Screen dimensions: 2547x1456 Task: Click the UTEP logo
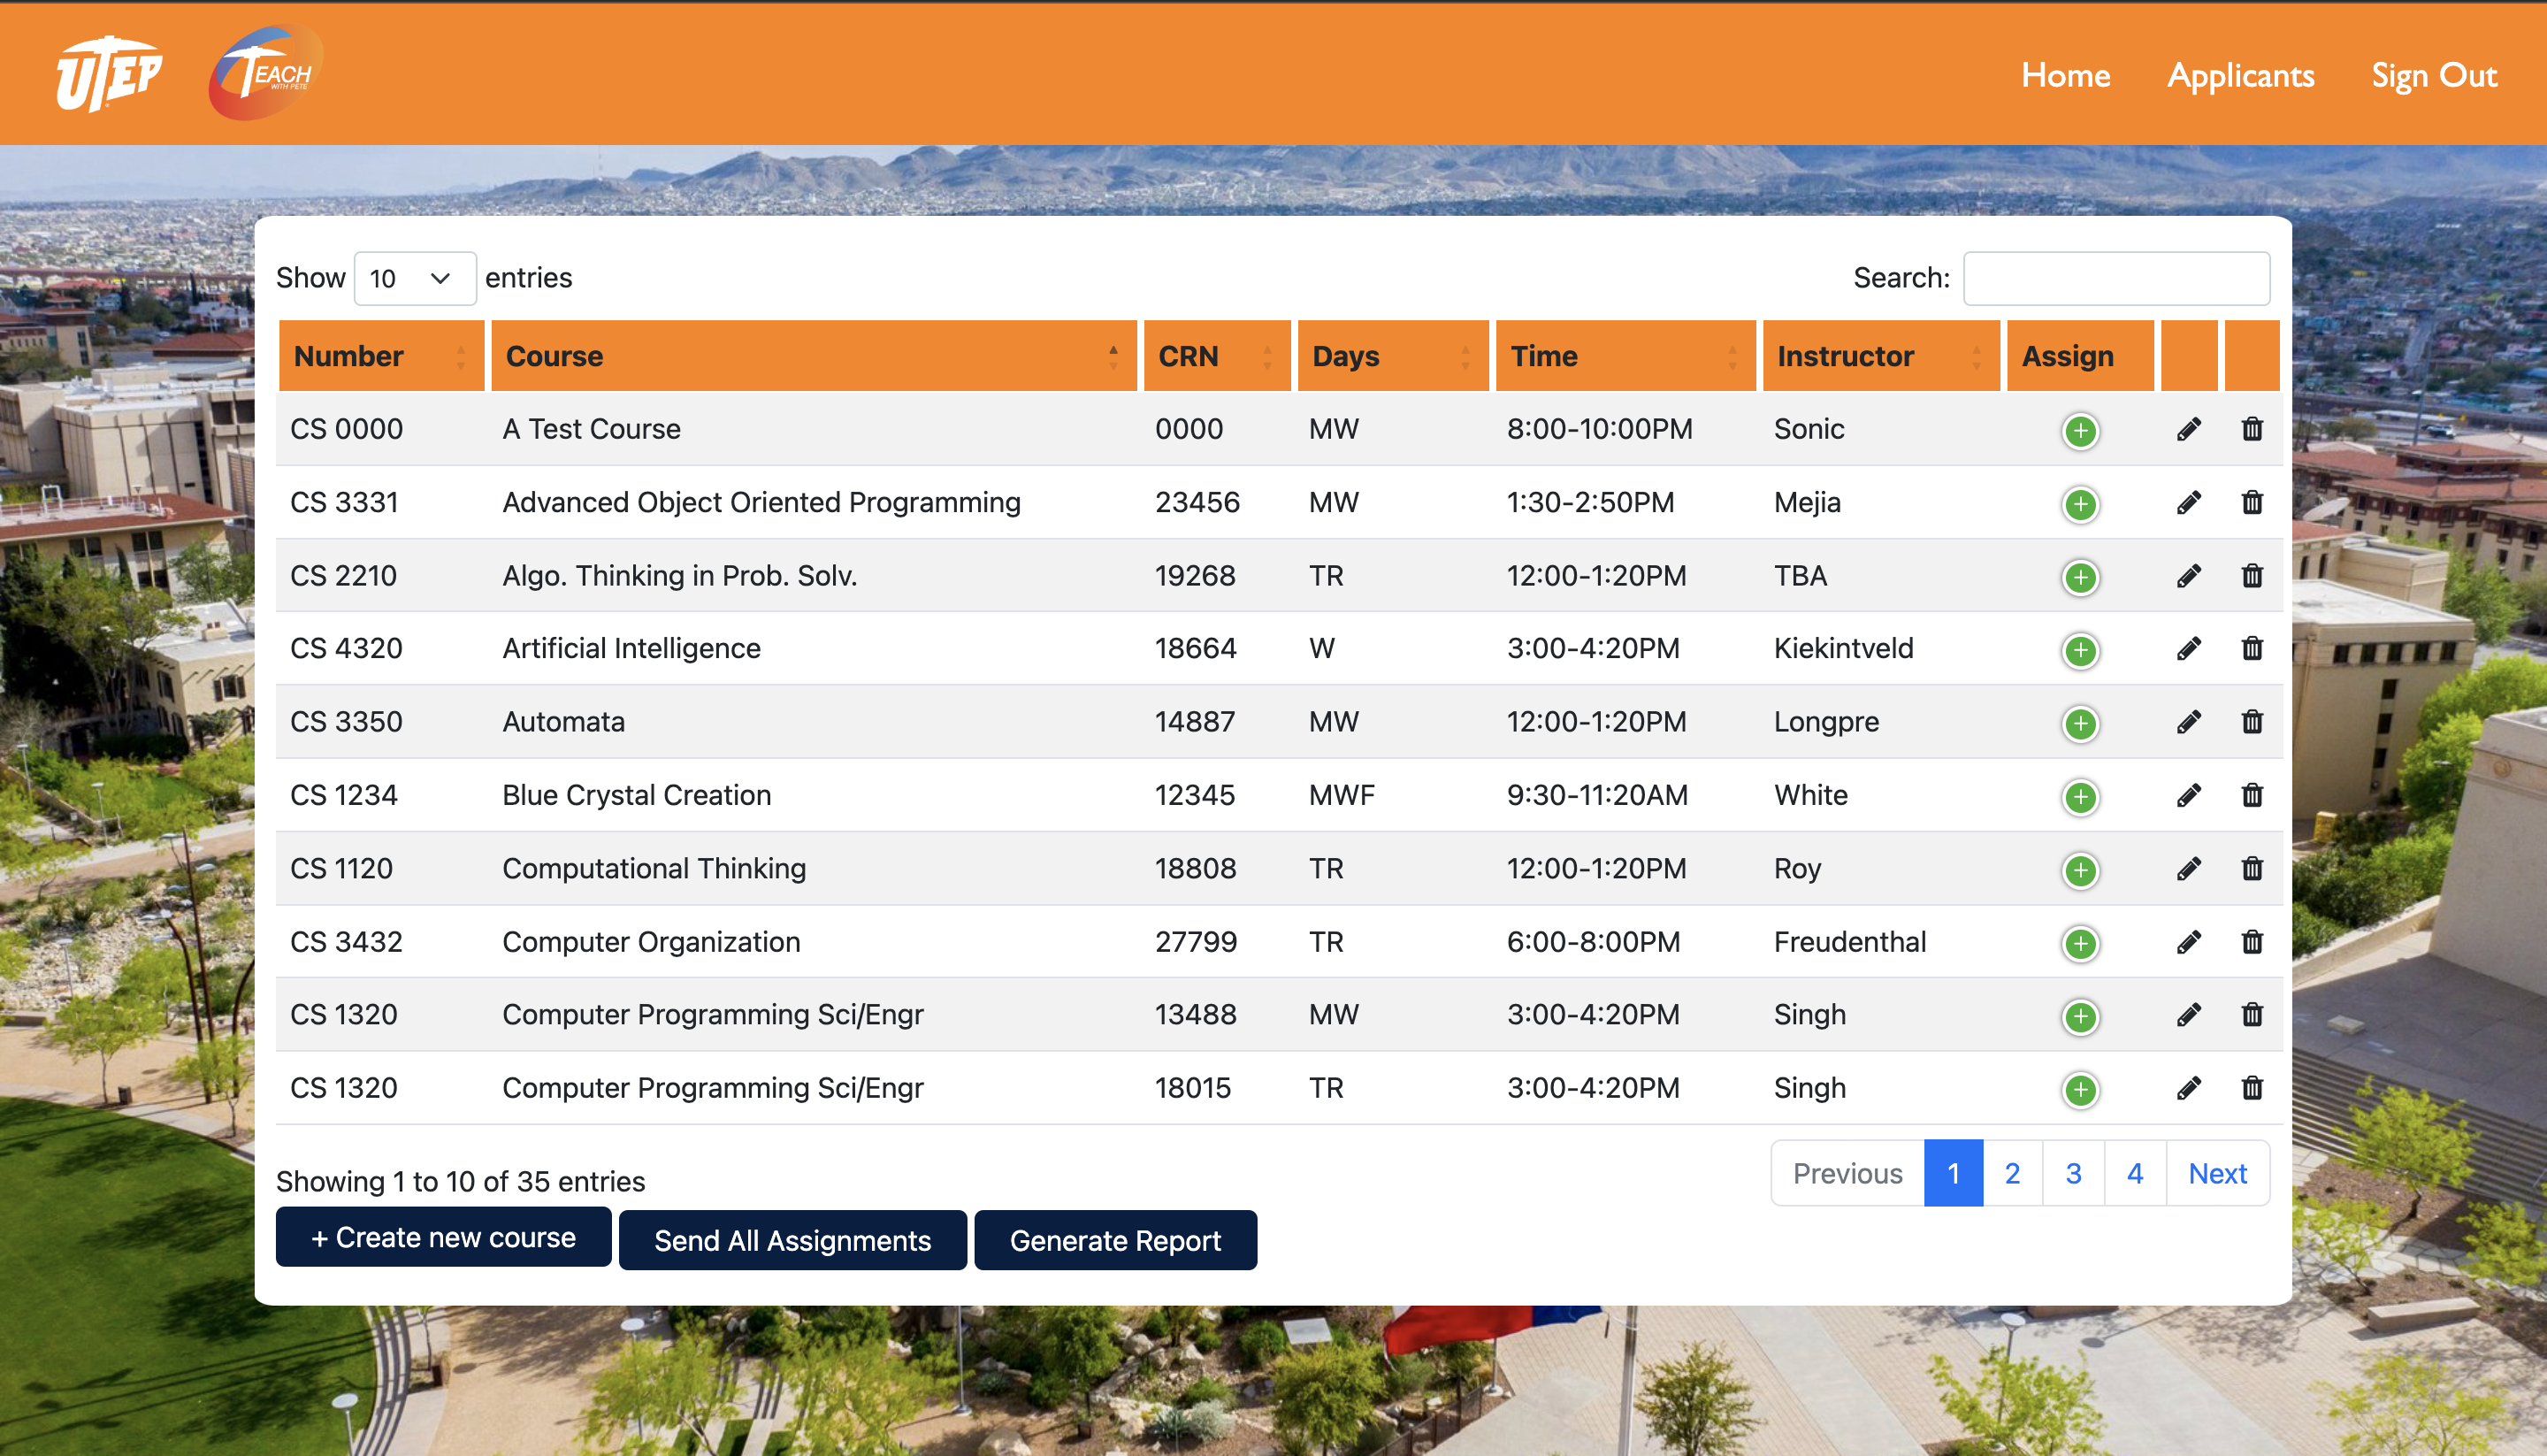click(x=108, y=74)
